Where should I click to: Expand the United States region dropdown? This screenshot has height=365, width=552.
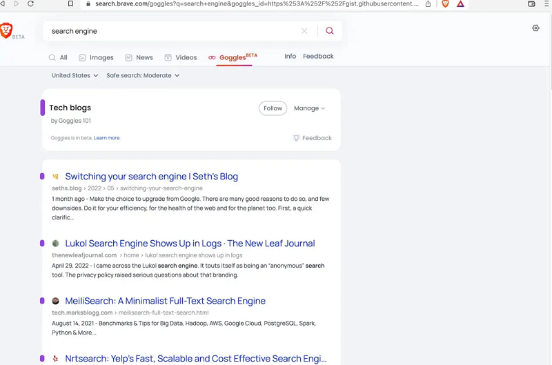tap(75, 75)
